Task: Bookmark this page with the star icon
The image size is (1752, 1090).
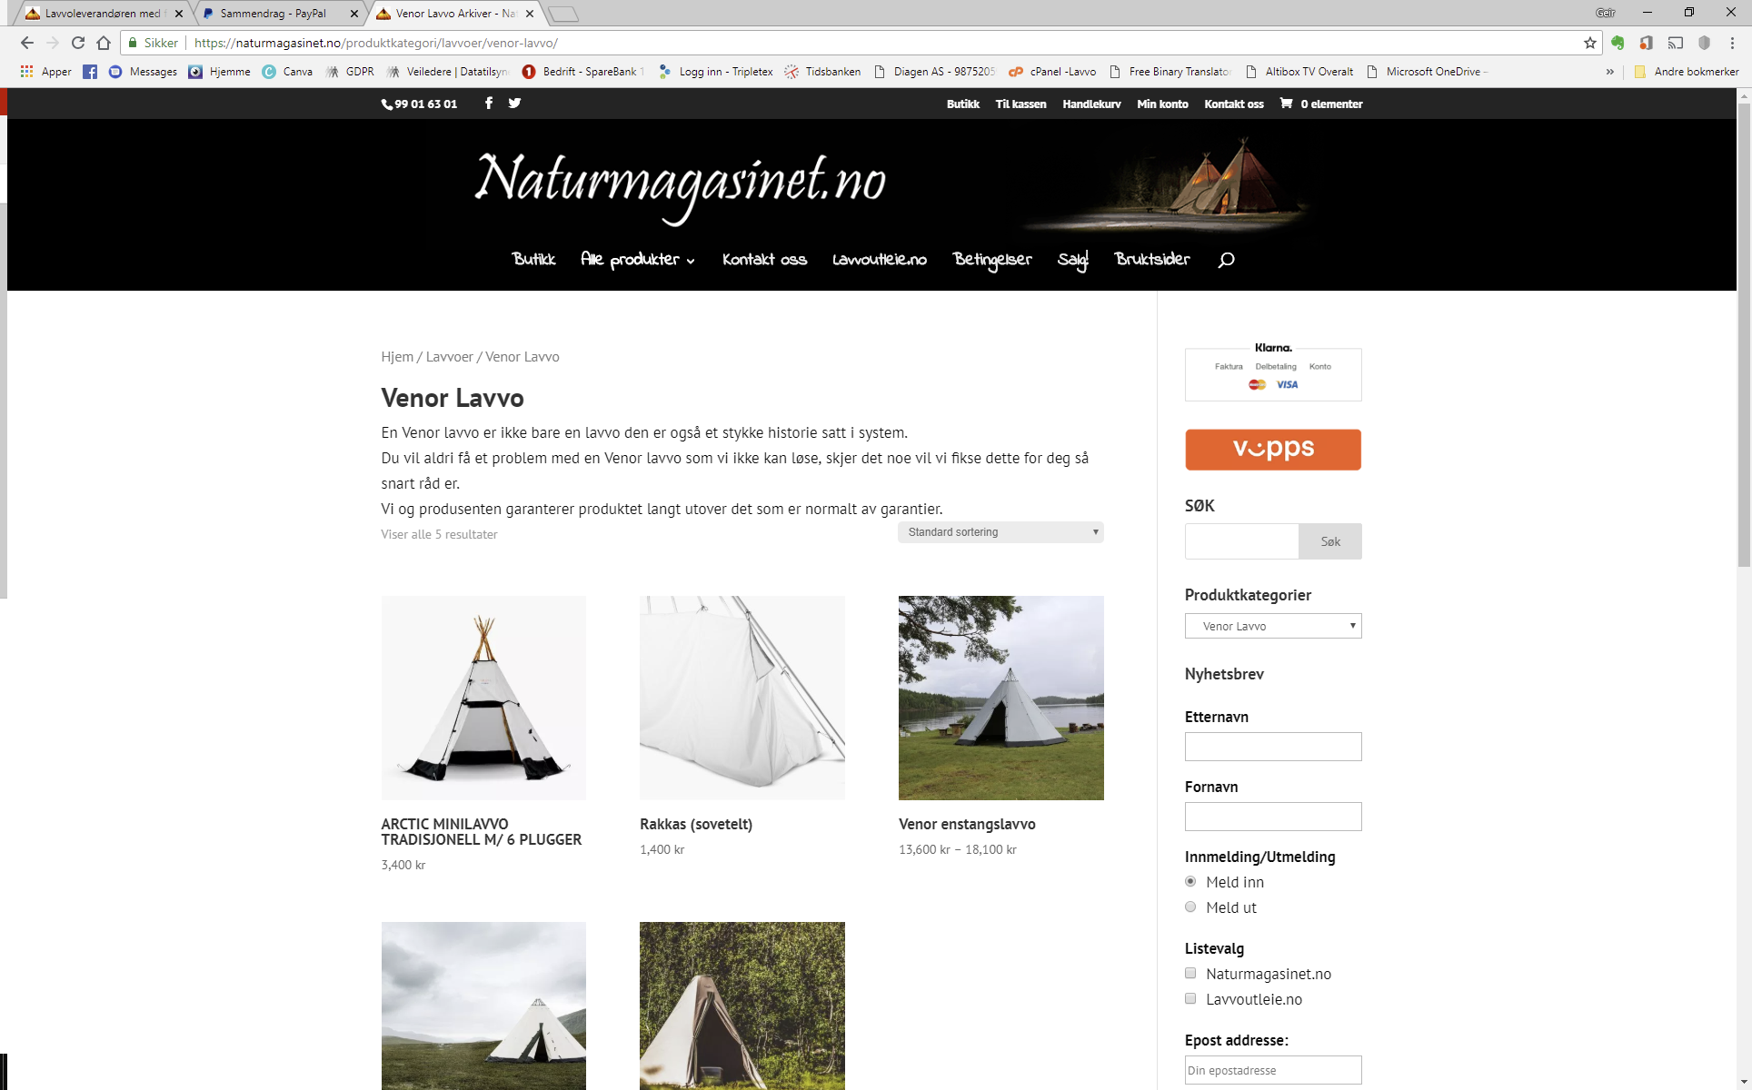Action: click(1590, 43)
